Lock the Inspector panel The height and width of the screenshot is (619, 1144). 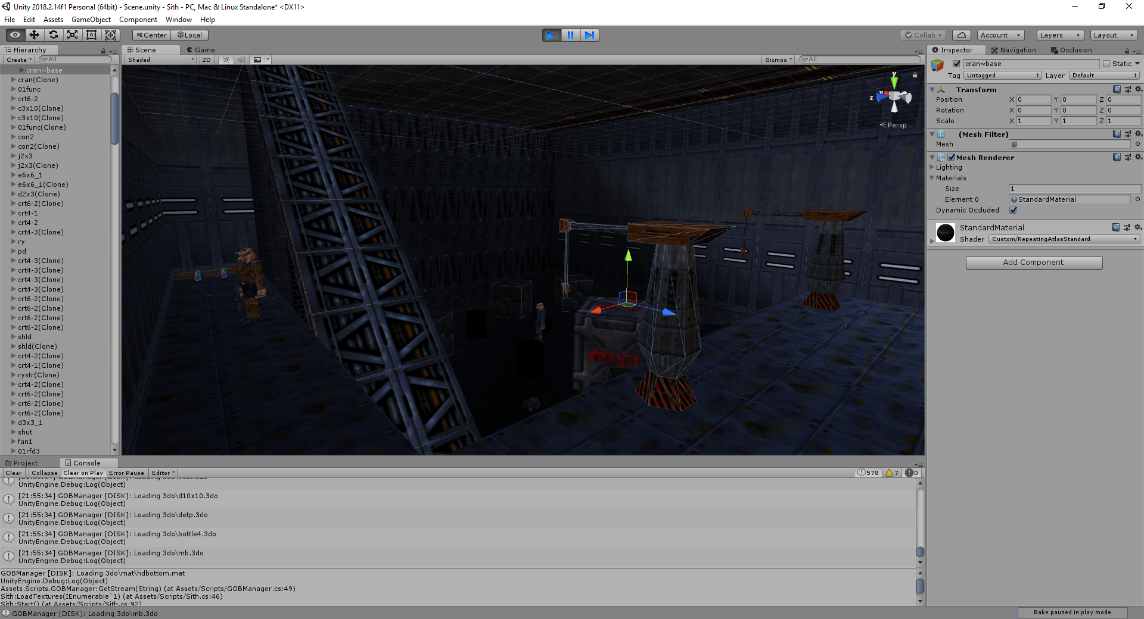point(1127,51)
